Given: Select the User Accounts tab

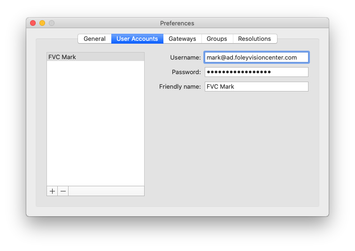Looking at the screenshot, I should pos(137,39).
